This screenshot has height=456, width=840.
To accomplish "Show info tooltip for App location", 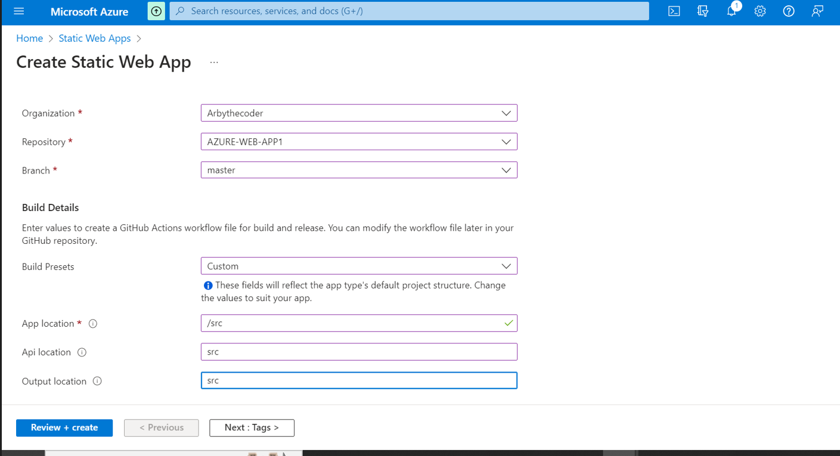I will 93,324.
